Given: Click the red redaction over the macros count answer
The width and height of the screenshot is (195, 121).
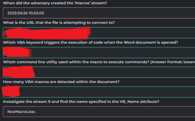Looking at the screenshot, I should pos(11,91).
